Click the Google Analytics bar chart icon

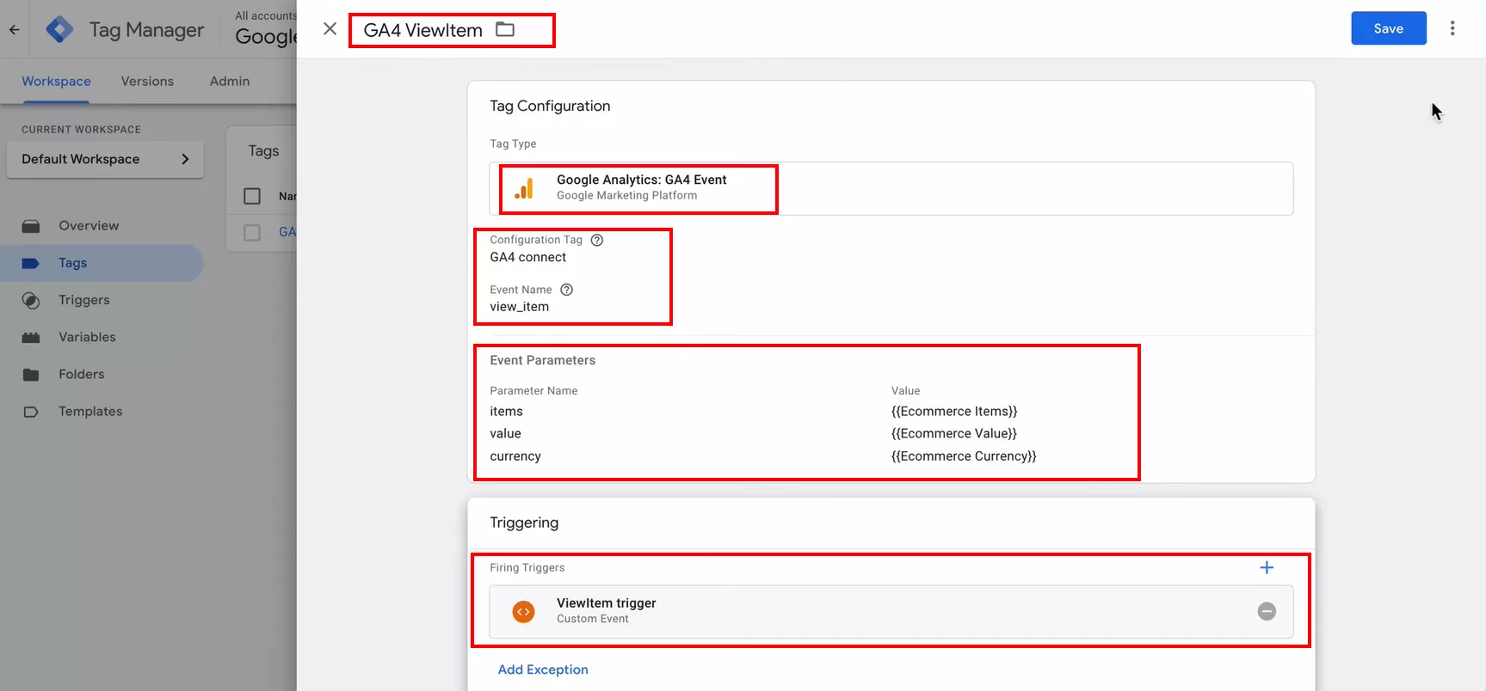tap(524, 188)
